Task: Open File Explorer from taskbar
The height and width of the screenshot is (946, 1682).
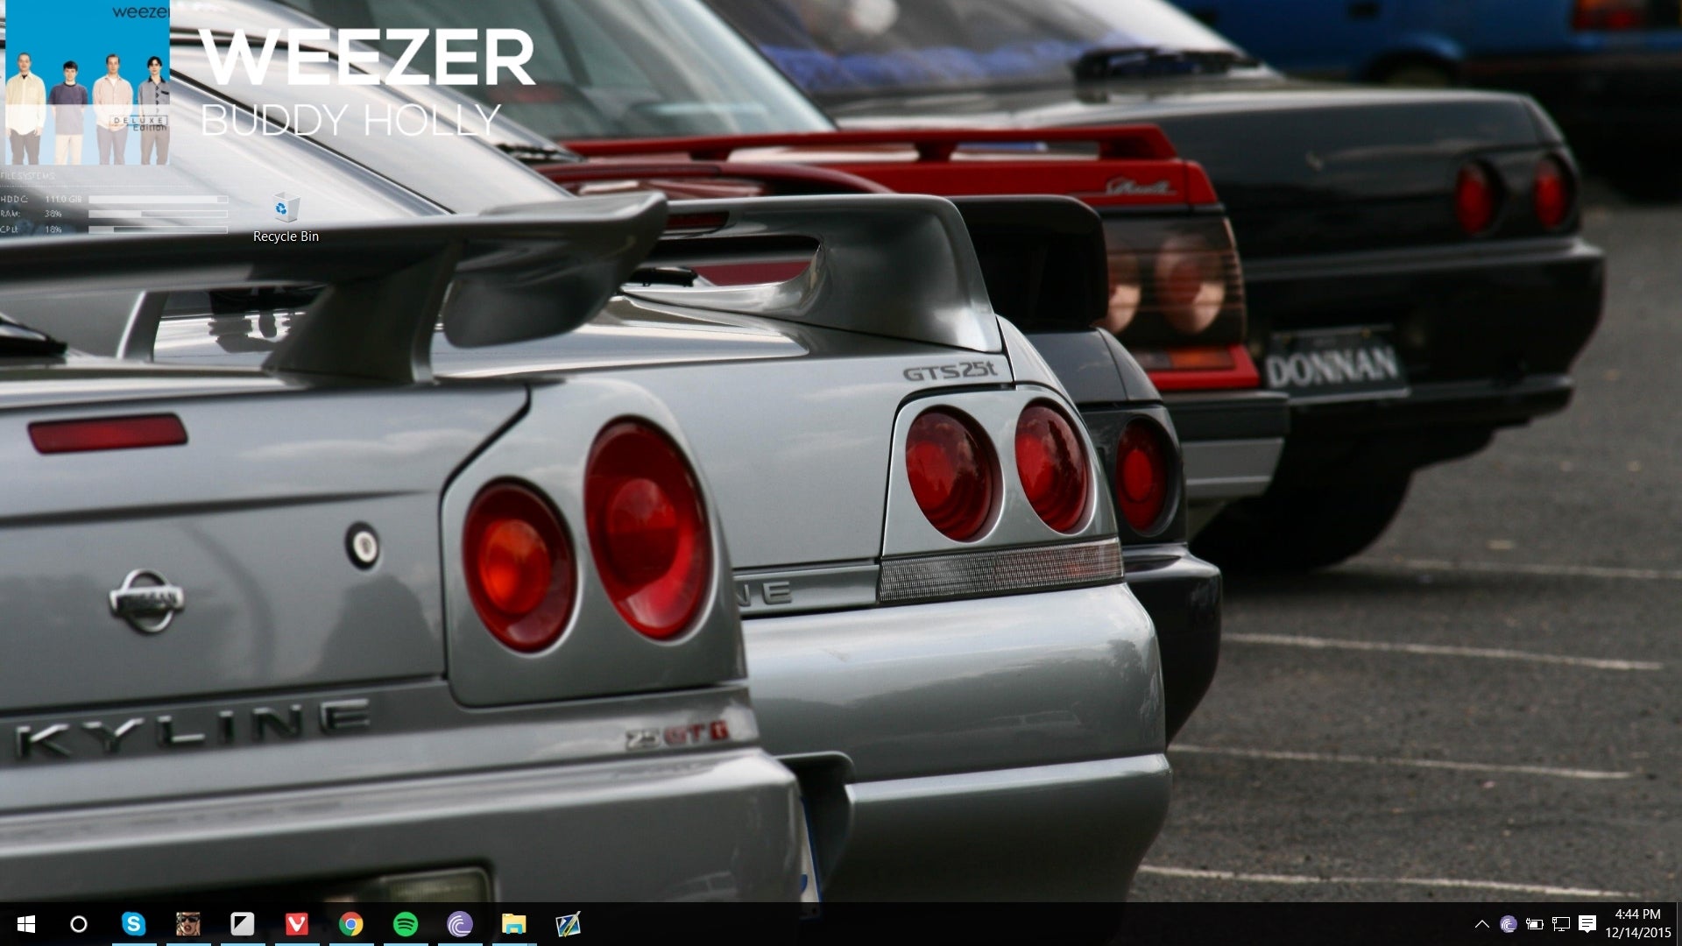Action: (x=514, y=924)
